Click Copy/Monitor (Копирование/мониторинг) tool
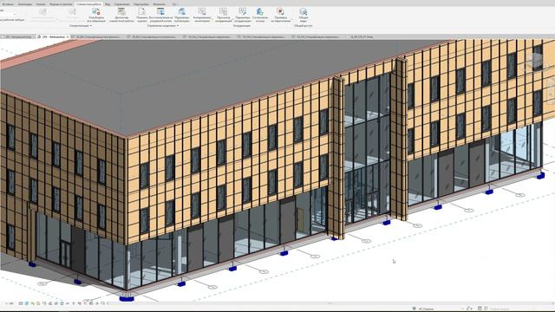555x312 pixels. click(x=202, y=16)
